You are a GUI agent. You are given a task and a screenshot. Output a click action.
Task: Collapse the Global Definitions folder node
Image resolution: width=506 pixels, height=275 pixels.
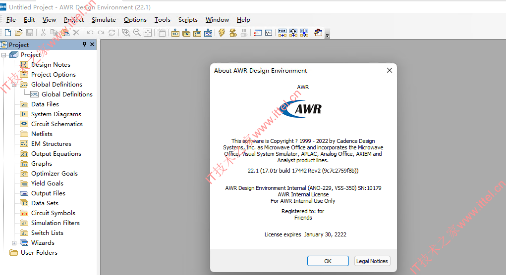[14, 85]
